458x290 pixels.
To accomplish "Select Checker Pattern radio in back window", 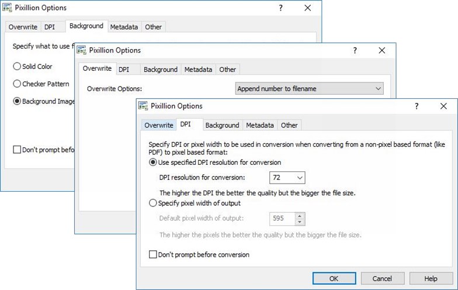I will (x=17, y=84).
